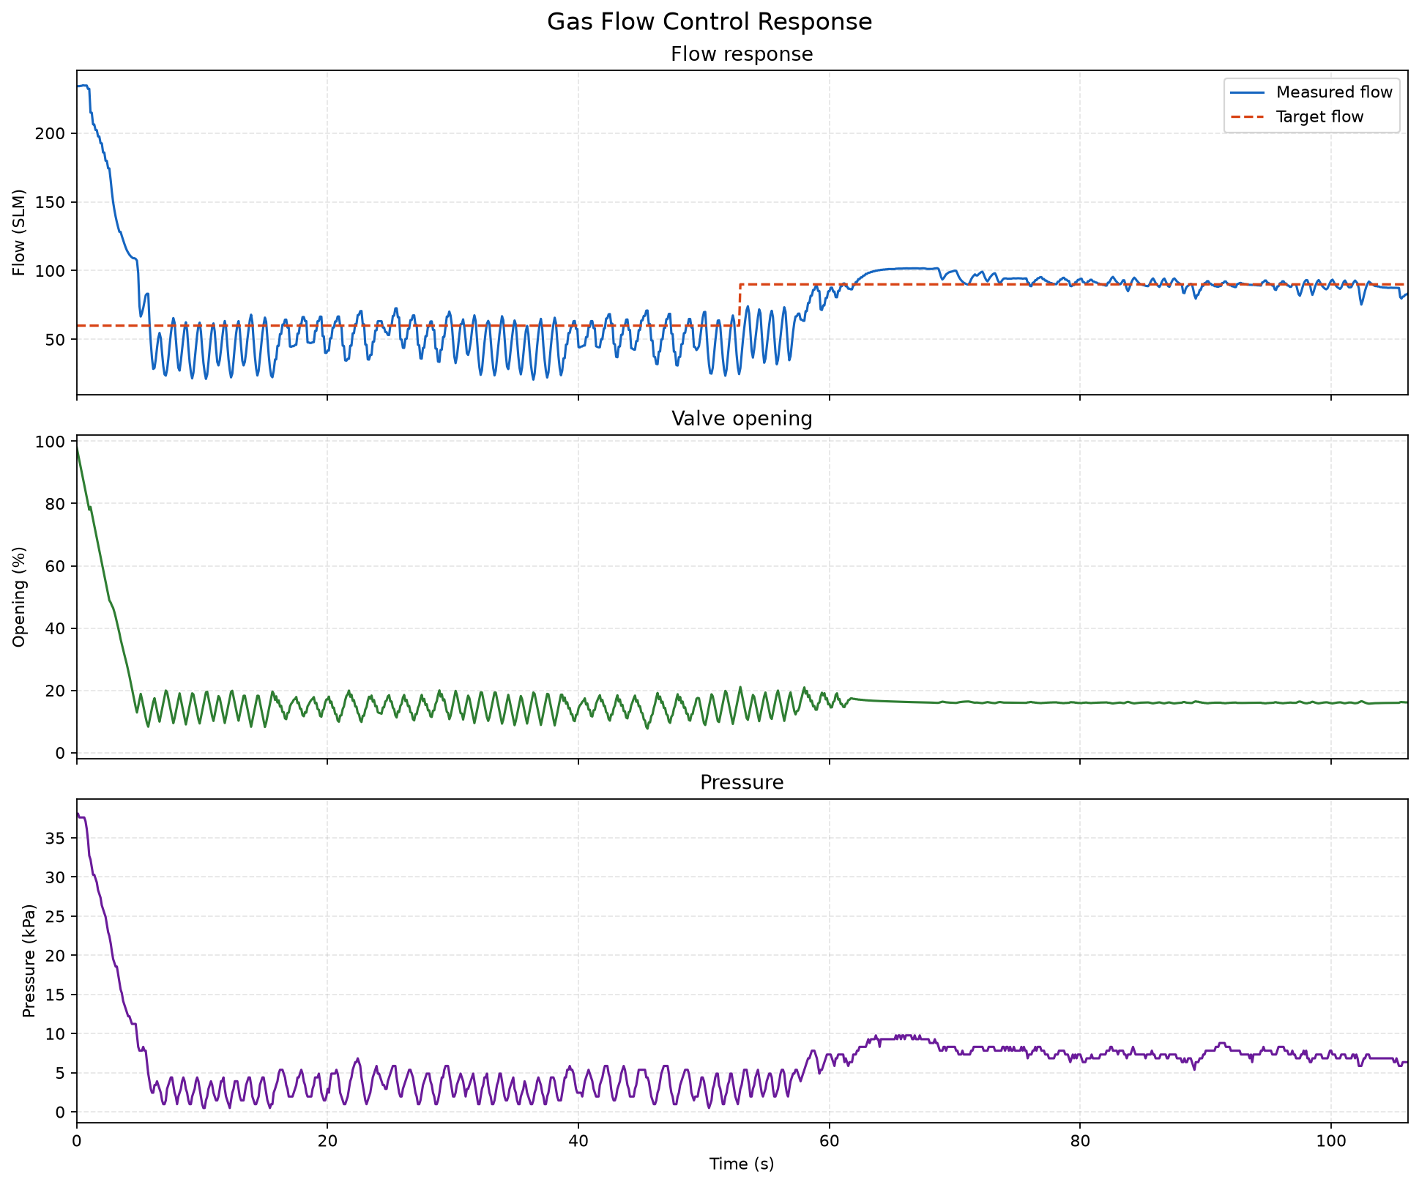Click the Target flow legend entry

1312,116
